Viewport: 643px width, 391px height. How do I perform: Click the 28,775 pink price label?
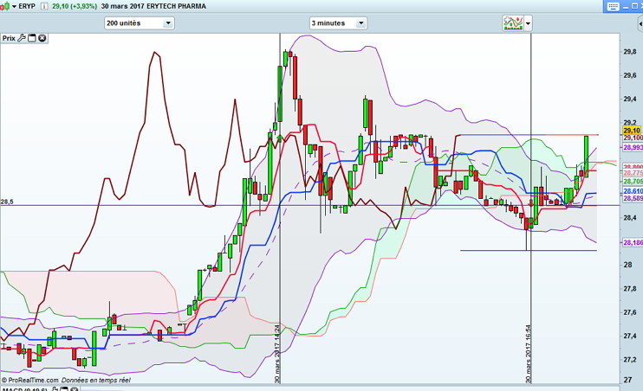click(633, 173)
